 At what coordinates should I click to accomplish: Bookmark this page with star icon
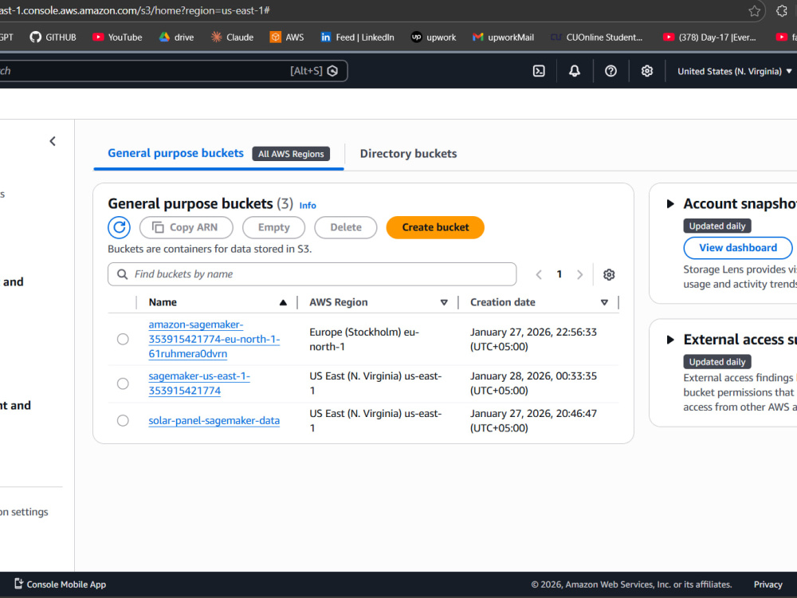[754, 10]
